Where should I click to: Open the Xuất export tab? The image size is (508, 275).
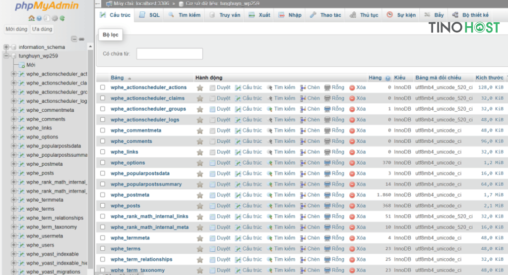(x=259, y=15)
